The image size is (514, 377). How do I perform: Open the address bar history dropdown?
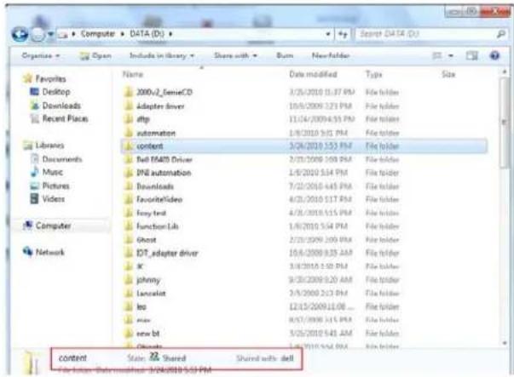[x=327, y=34]
